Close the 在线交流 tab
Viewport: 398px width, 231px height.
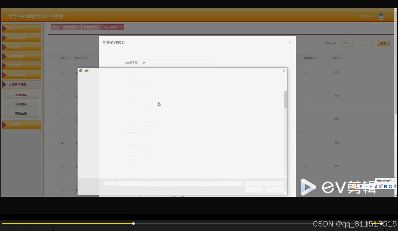point(78,27)
